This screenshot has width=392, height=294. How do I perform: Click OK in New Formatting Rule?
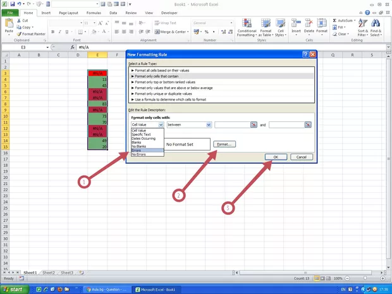click(x=276, y=157)
